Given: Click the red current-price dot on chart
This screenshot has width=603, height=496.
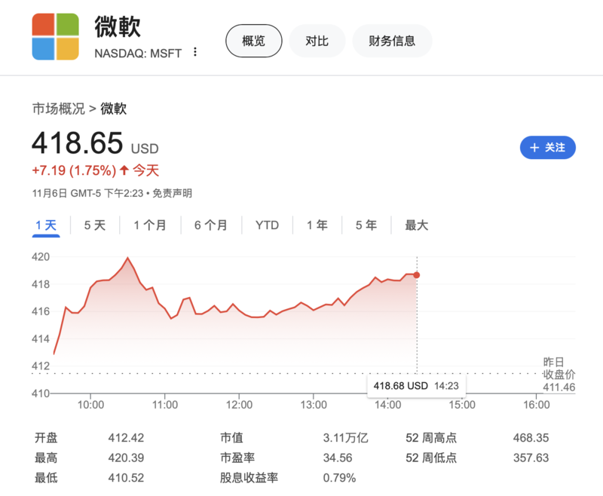Looking at the screenshot, I should [x=417, y=275].
